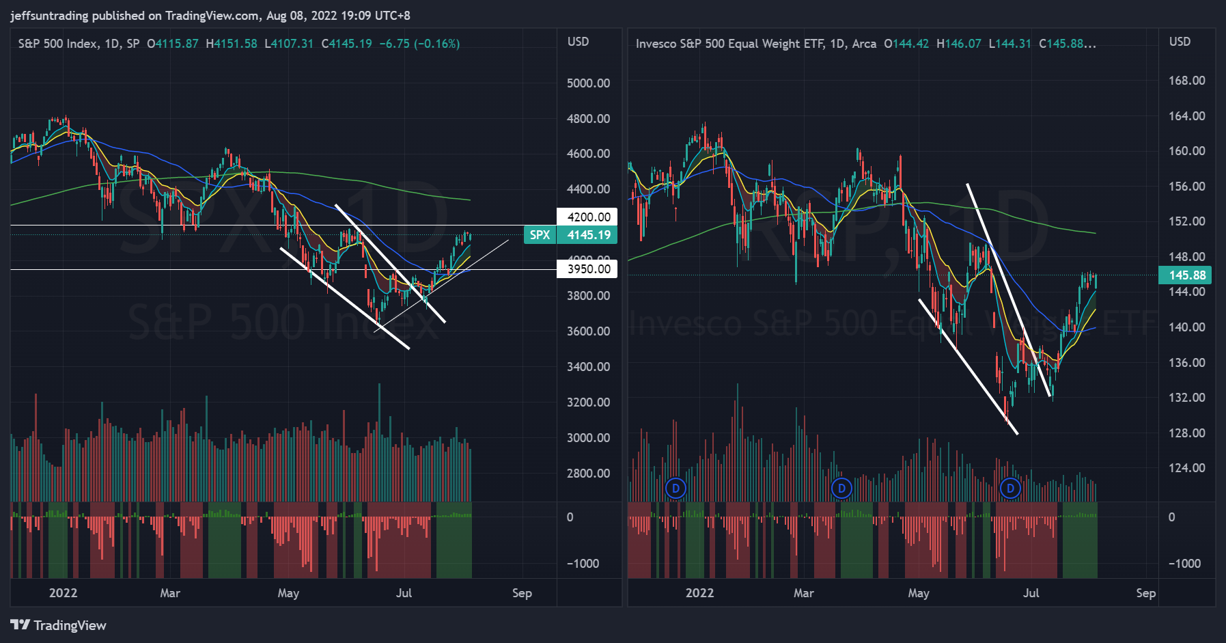Click the 4145.19 current price label
This screenshot has width=1226, height=643.
[x=588, y=235]
